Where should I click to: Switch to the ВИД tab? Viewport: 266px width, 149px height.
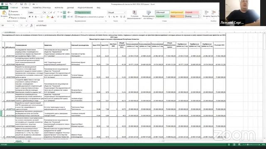[99, 7]
